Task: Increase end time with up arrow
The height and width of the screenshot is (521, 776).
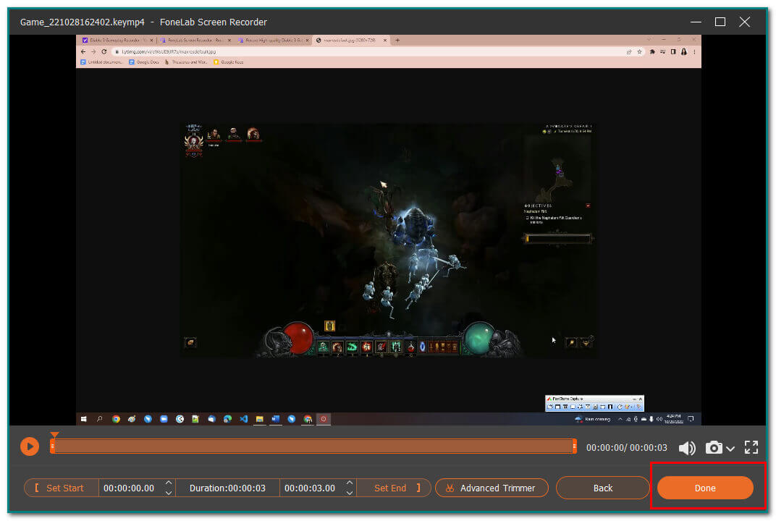Action: (350, 483)
